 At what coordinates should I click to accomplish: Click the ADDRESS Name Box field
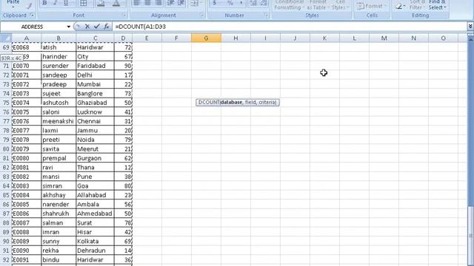pos(32,27)
